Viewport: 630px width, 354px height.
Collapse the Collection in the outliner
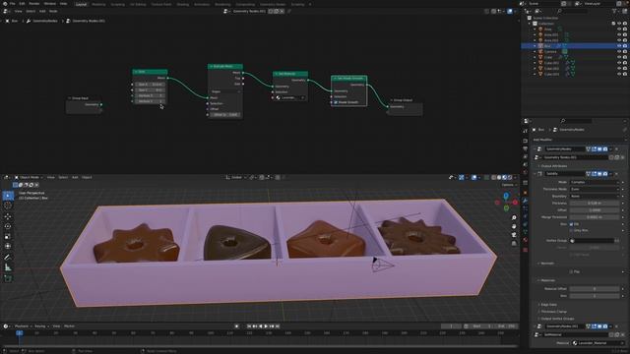tap(530, 24)
